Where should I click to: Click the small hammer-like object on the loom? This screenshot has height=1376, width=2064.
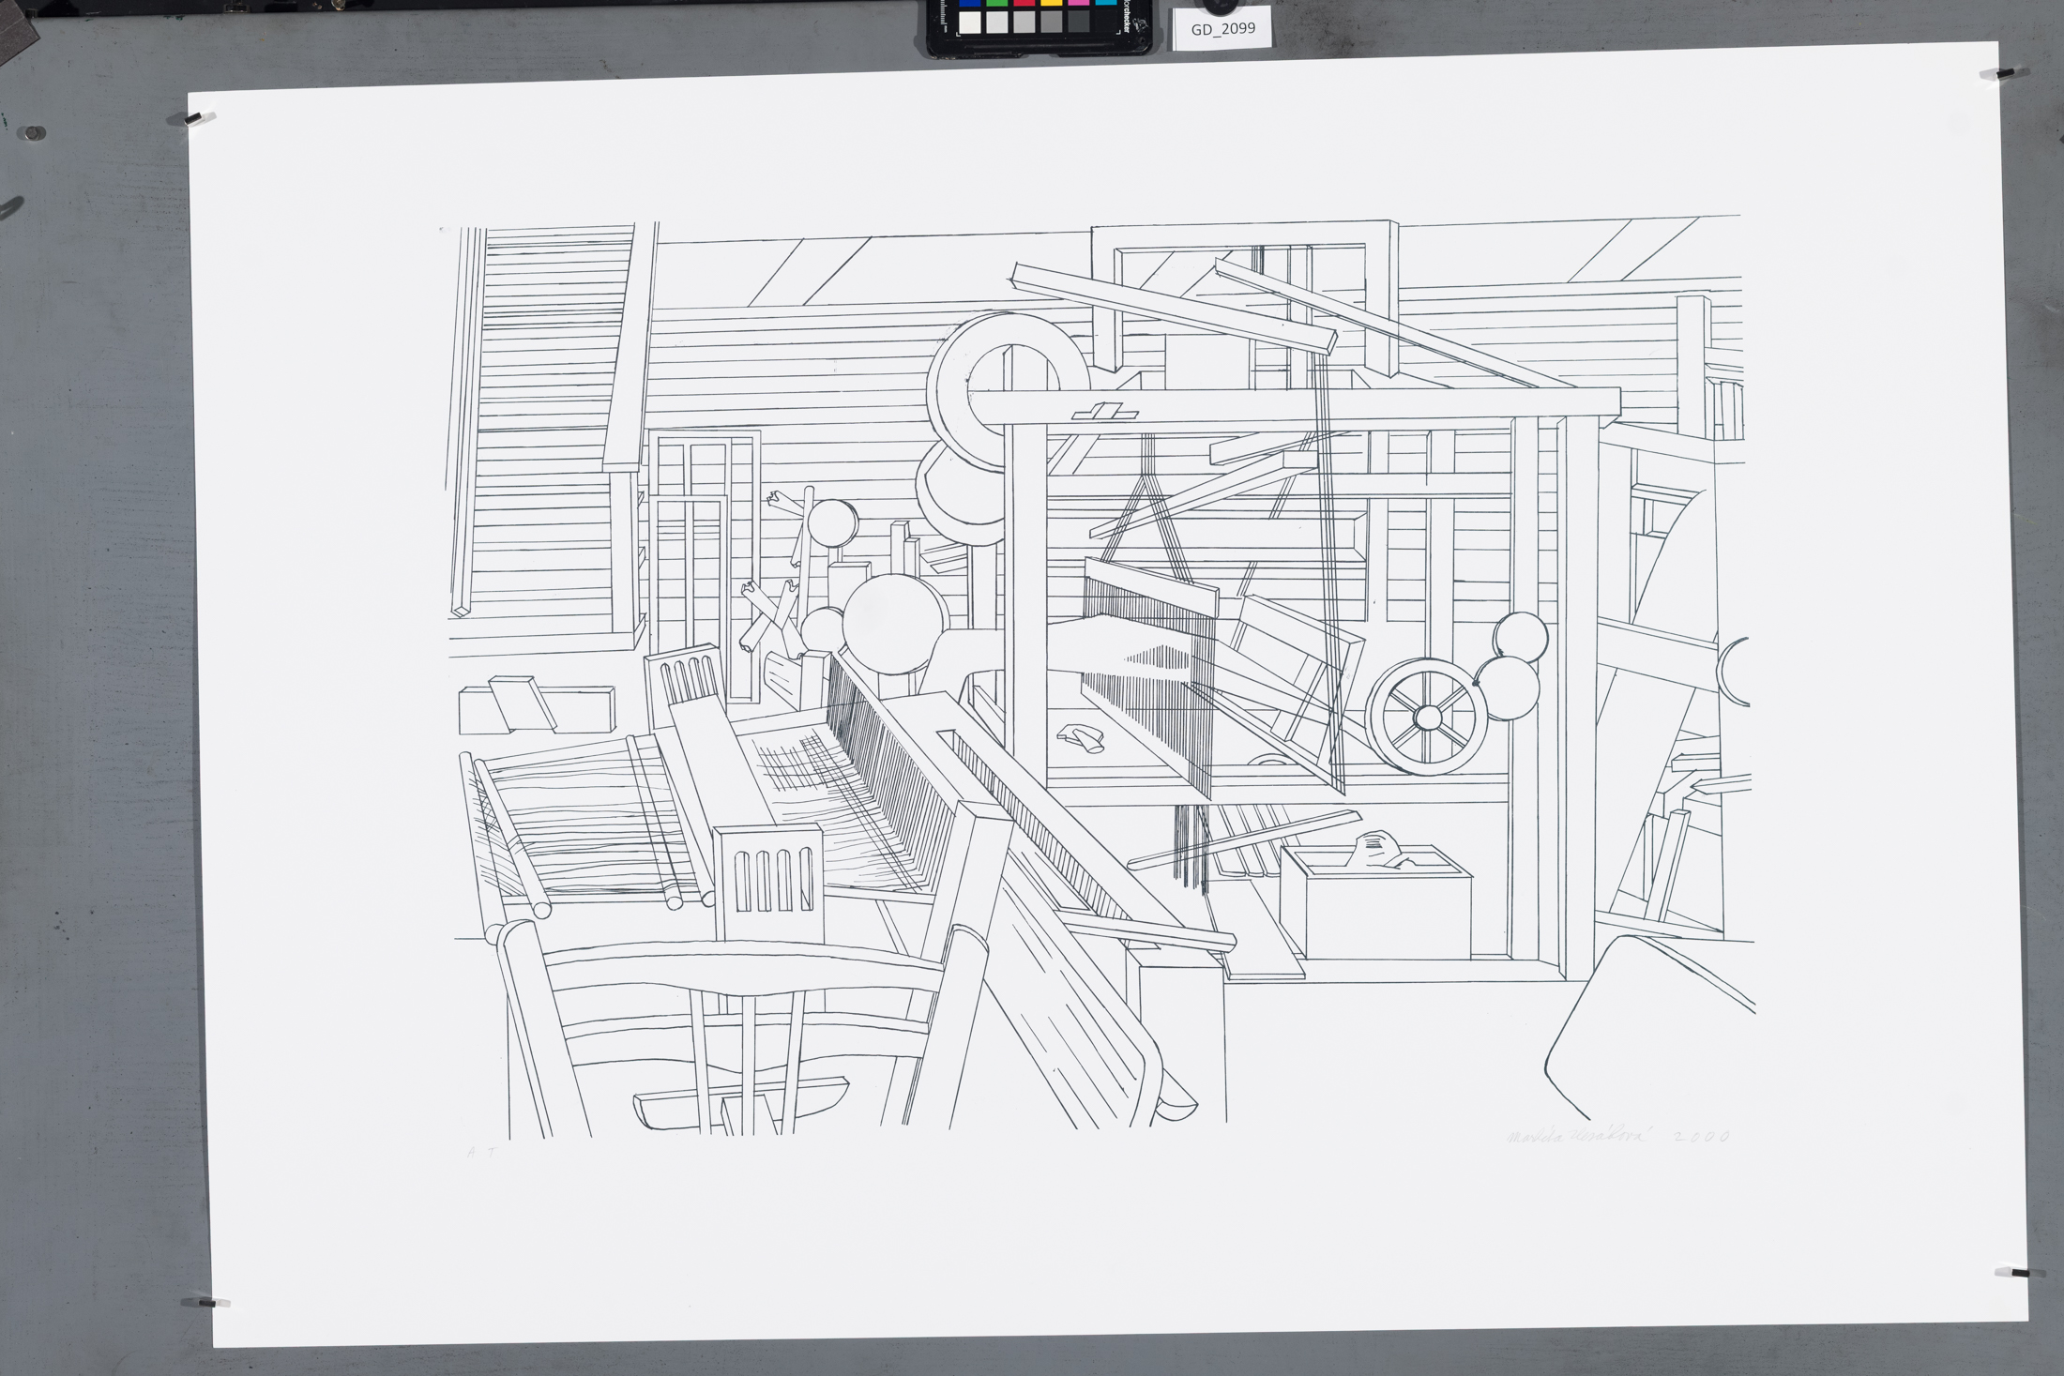[1081, 737]
